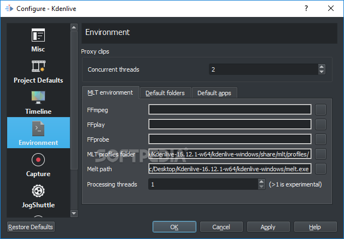
Task: Click the question mark help button in title bar
Action: pyautogui.click(x=306, y=8)
